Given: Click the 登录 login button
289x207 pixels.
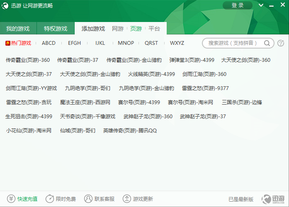Looking at the screenshot, I should [238, 5].
